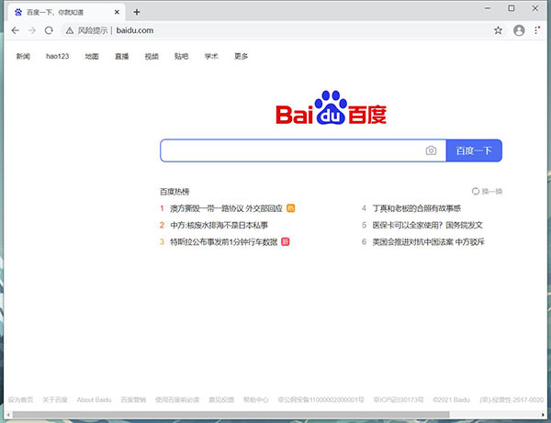This screenshot has width=551, height=423.
Task: Minimize the browser window
Action: 488,8
